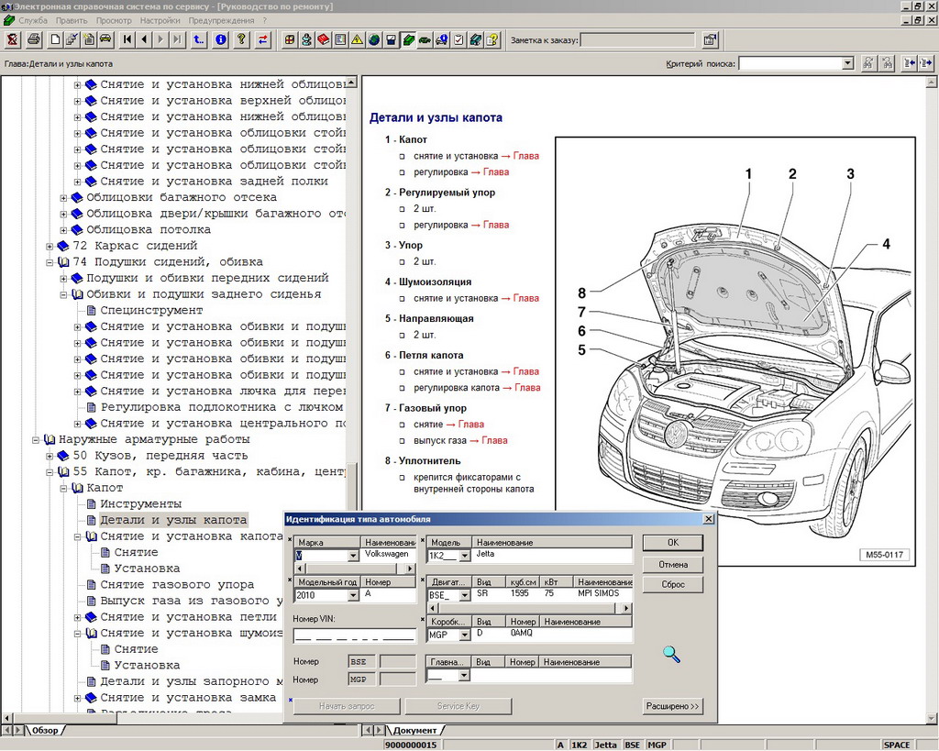This screenshot has height=751, width=939.
Task: Follow Глава link for Шумоизоляция снятие и установка
Action: [x=525, y=298]
